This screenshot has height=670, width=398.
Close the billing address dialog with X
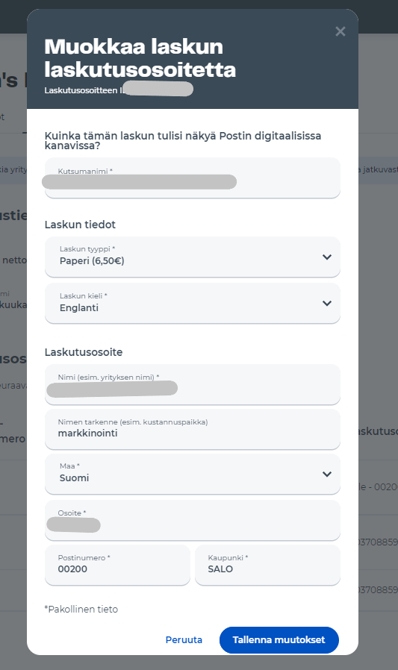point(341,31)
